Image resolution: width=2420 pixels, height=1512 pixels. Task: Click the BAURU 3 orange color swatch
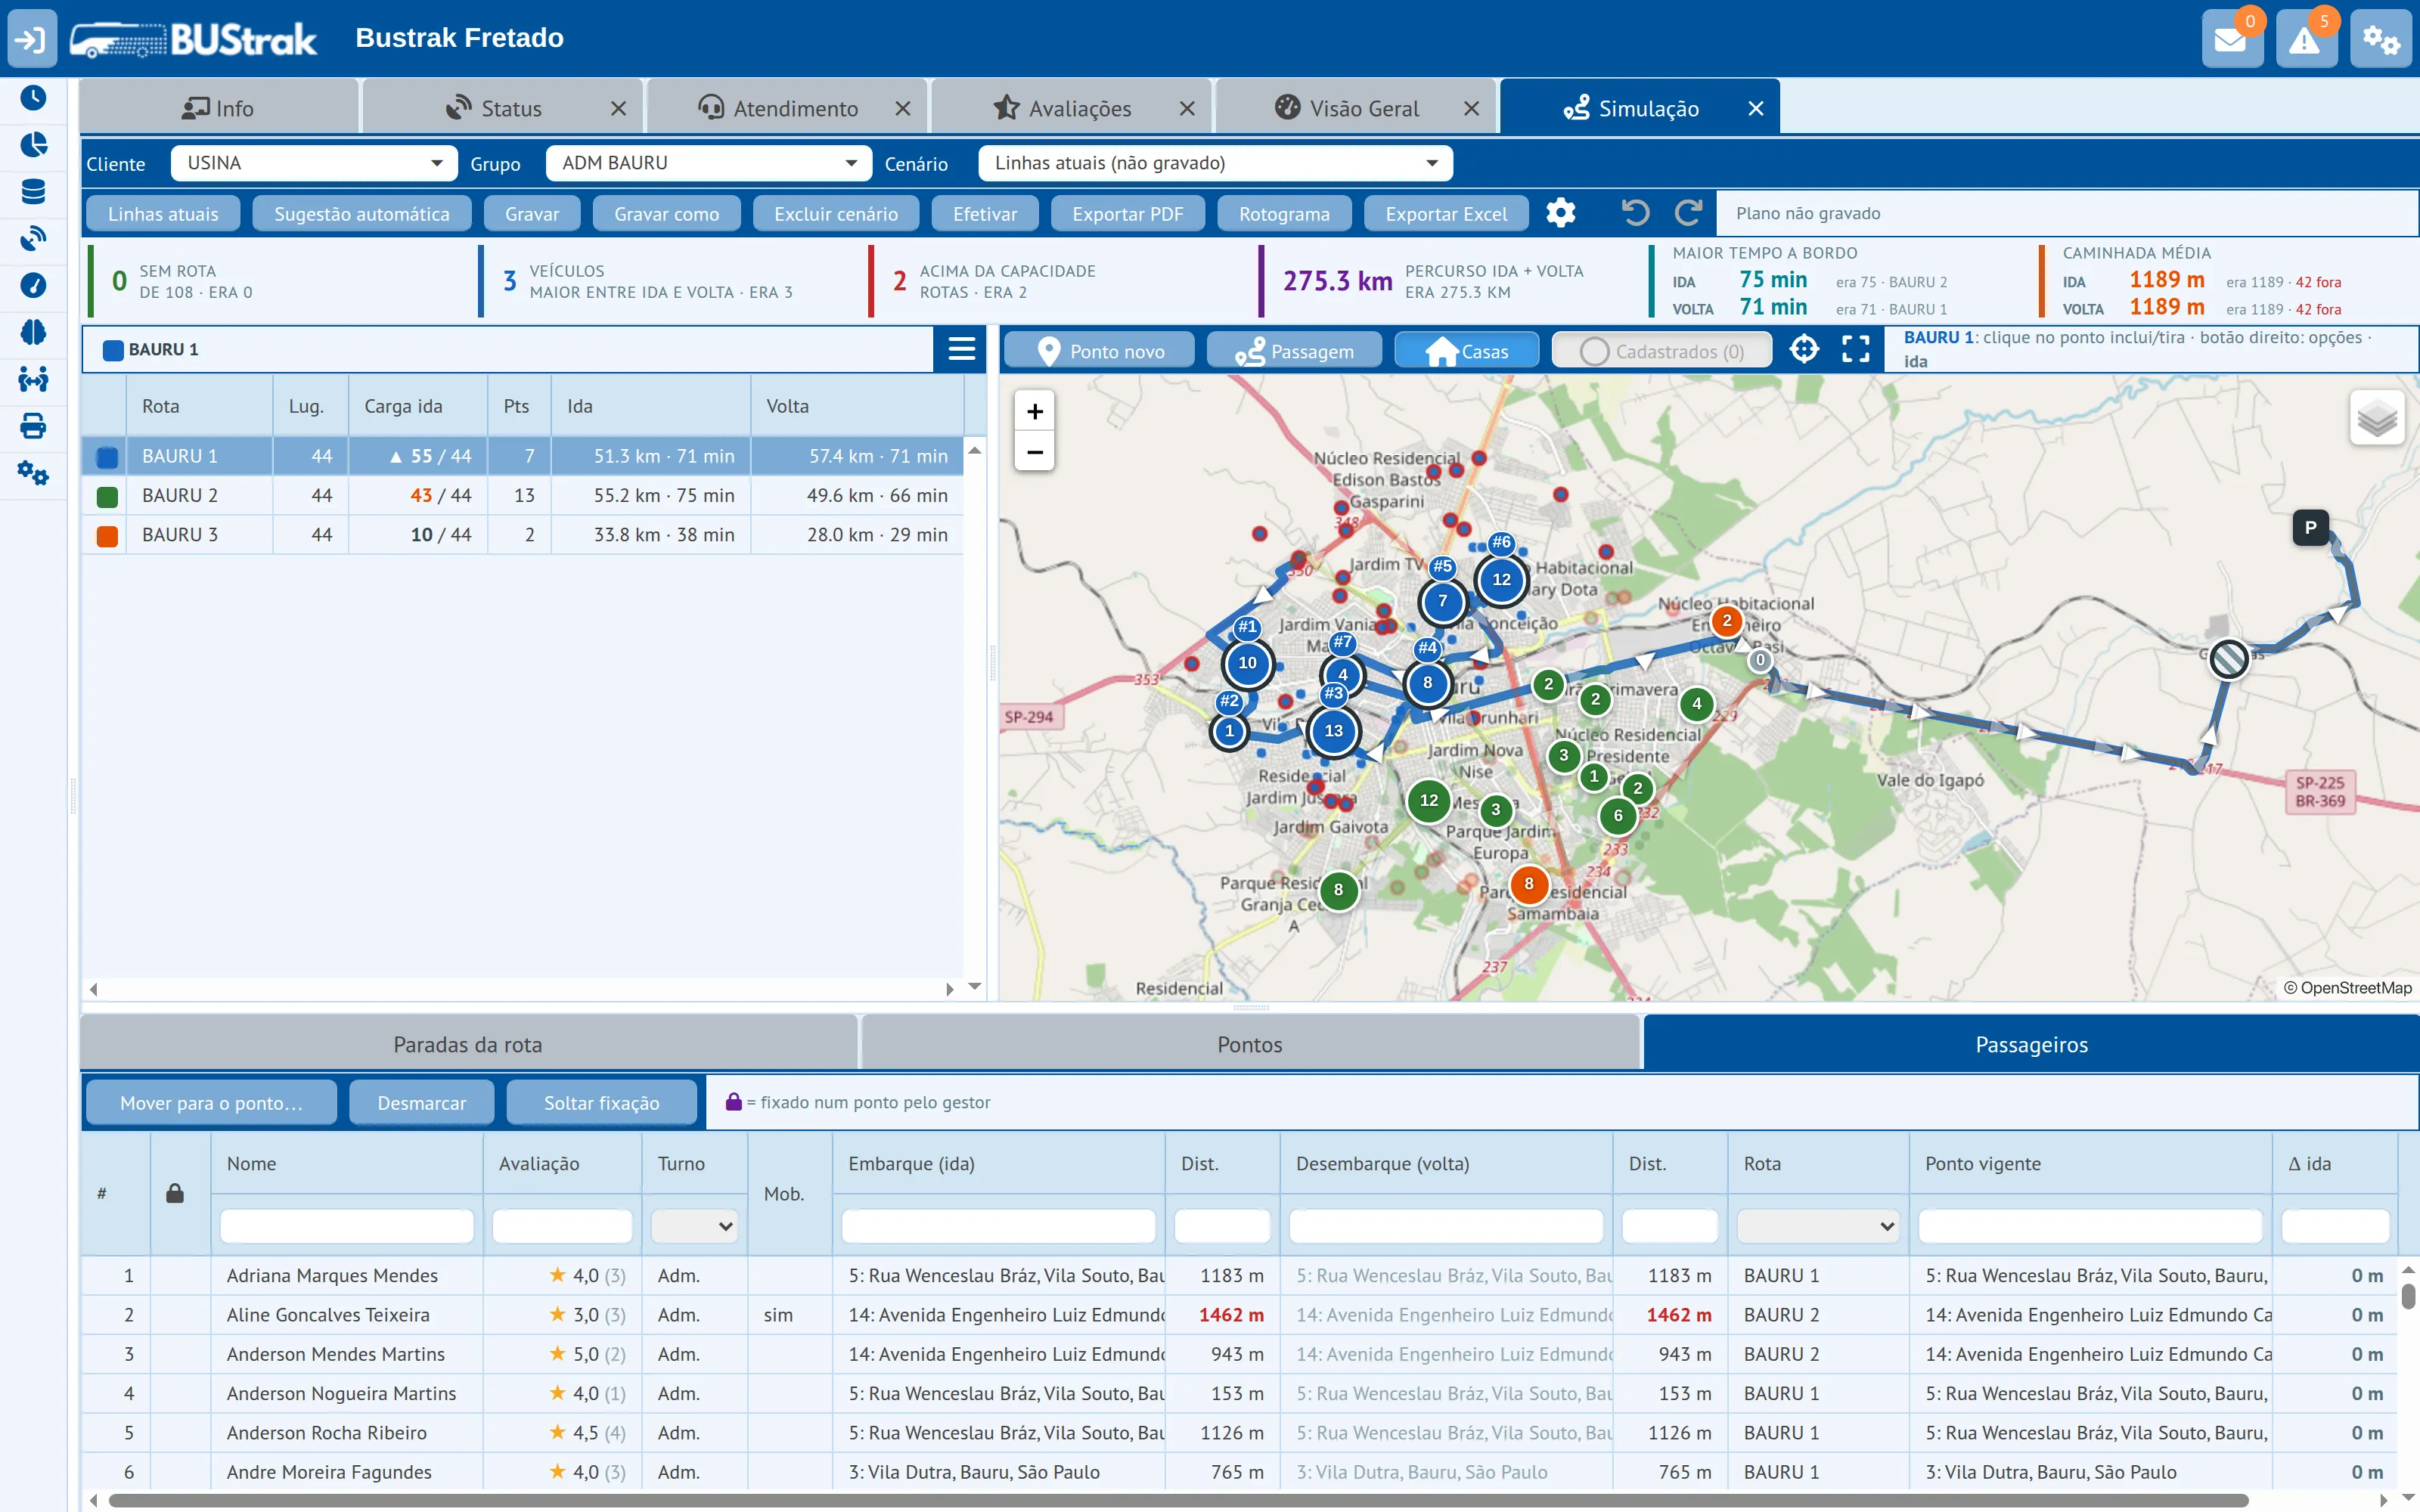[107, 536]
